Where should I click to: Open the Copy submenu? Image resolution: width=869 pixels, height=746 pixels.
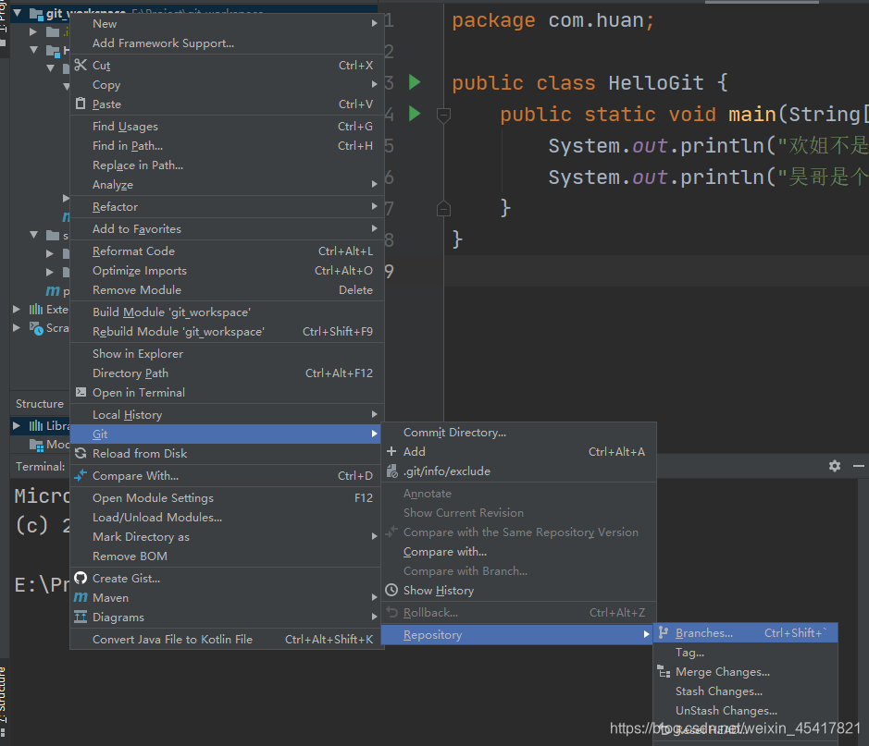[228, 85]
